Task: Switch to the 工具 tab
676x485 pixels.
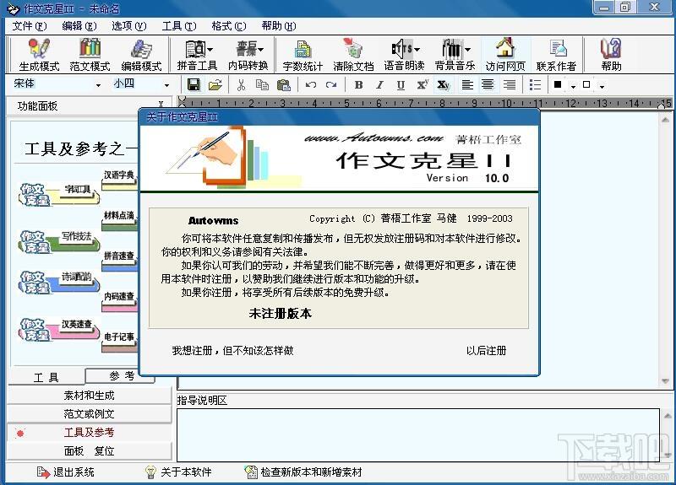Action: pos(46,377)
